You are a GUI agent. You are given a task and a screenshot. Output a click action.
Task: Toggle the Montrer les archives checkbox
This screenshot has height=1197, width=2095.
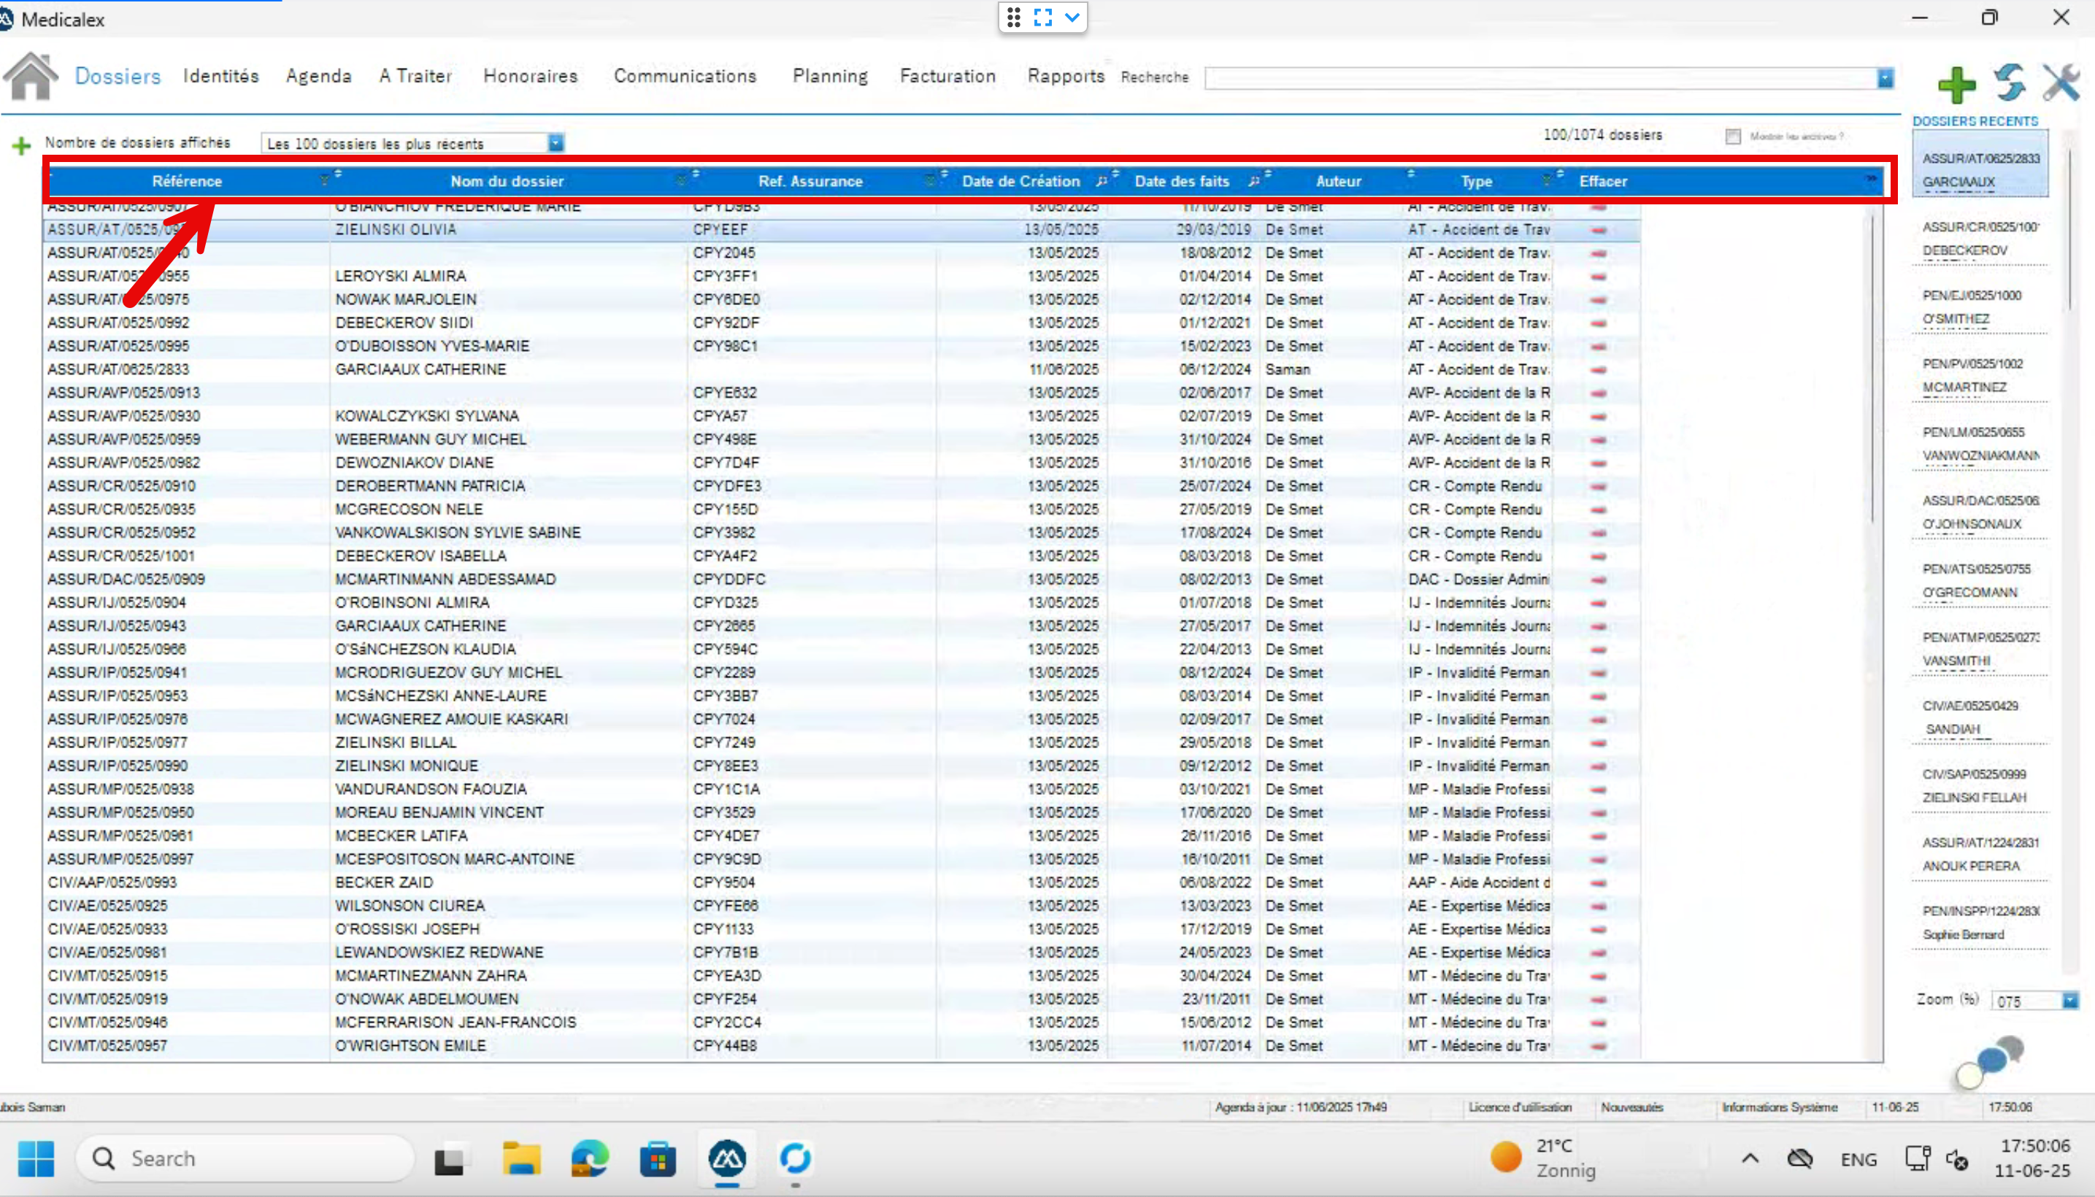(1733, 136)
